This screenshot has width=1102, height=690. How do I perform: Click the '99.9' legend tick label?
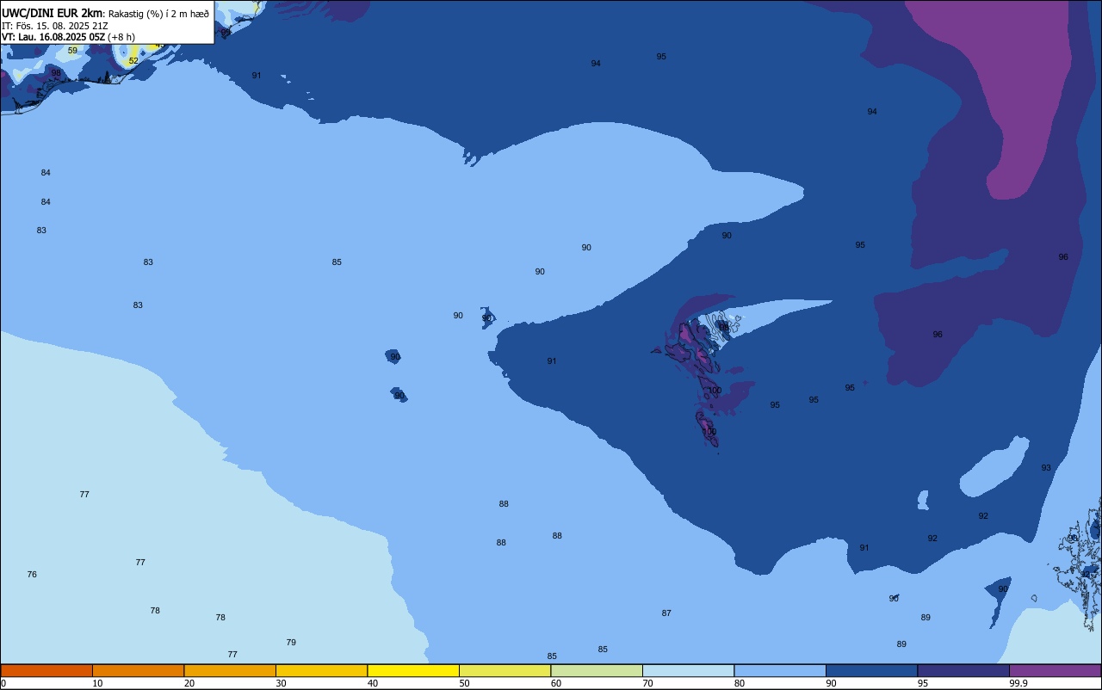1018,683
